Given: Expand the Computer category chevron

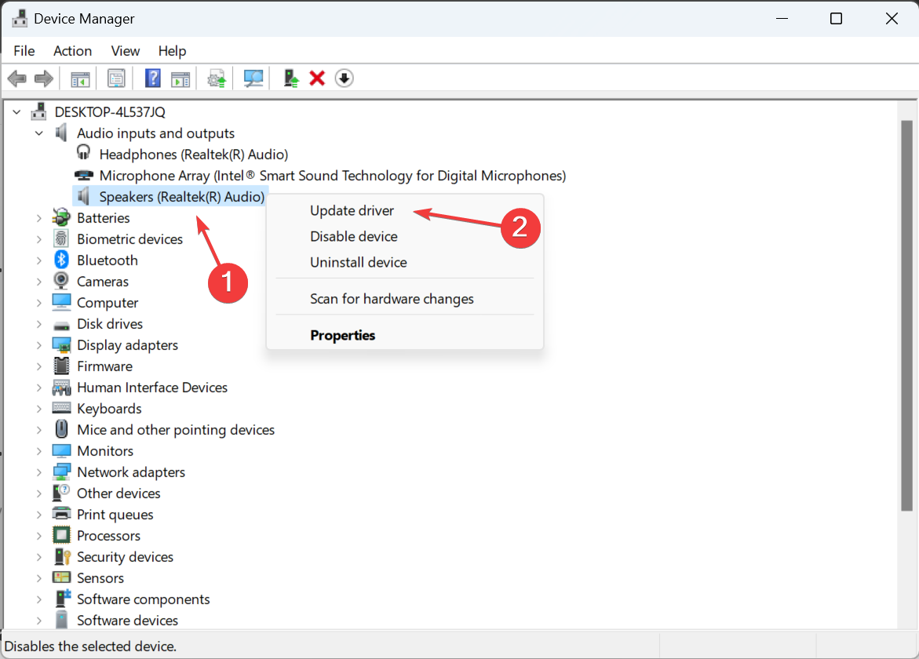Looking at the screenshot, I should 39,303.
